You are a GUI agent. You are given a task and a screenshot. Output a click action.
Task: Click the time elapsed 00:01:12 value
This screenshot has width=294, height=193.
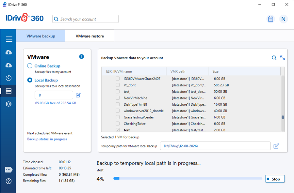[65, 162]
